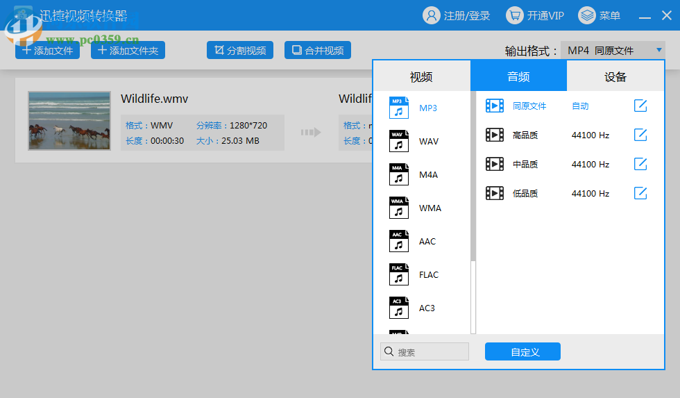Select the MP3 format label
The image size is (680, 398).
click(428, 108)
